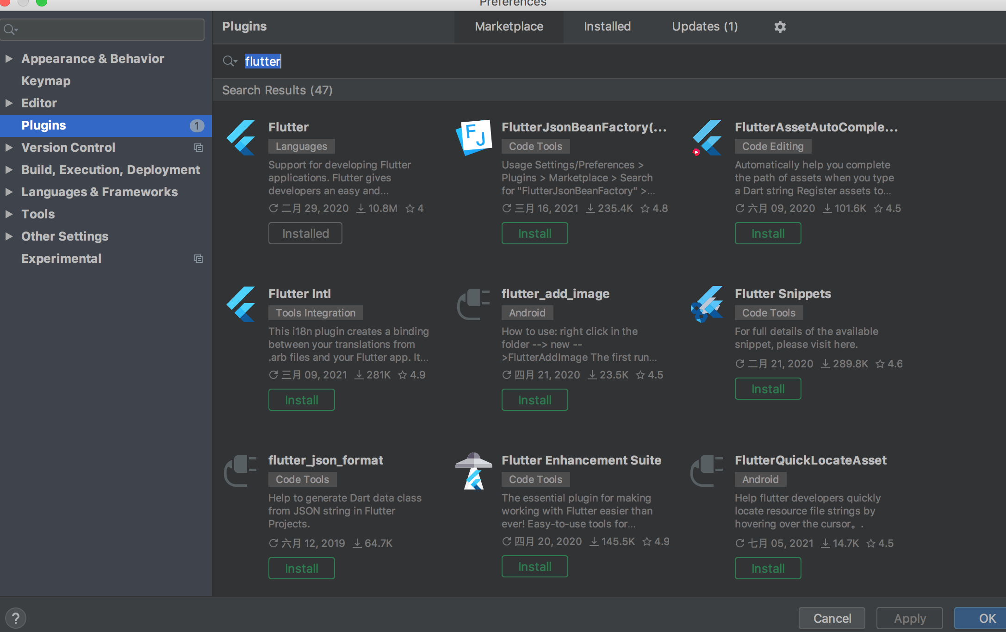Expand Appearance & Behavior section
This screenshot has height=632, width=1006.
[x=9, y=59]
